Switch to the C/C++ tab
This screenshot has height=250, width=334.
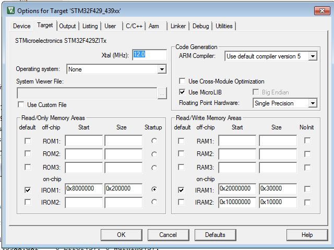point(134,26)
